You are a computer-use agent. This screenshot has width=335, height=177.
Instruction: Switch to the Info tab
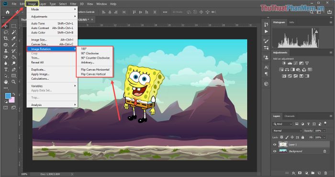(291, 22)
